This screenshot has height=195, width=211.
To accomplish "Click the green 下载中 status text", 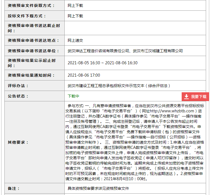I will 73,96.
